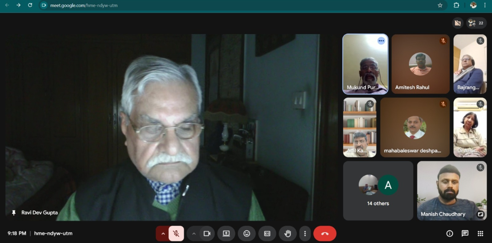
Task: Select the 14 others tile
Action: pyautogui.click(x=378, y=190)
